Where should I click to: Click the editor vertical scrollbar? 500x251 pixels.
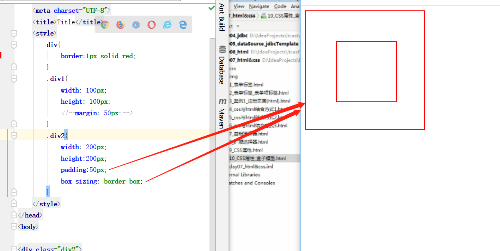[213, 144]
